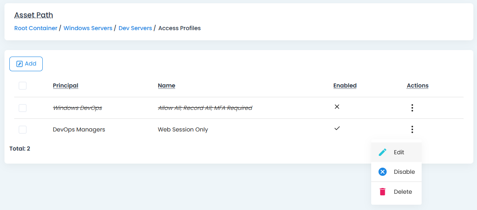Screen dimensions: 477x210
Task: Click the Name column header
Action: pyautogui.click(x=166, y=85)
